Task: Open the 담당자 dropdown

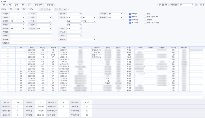Action: [x=74, y=28]
